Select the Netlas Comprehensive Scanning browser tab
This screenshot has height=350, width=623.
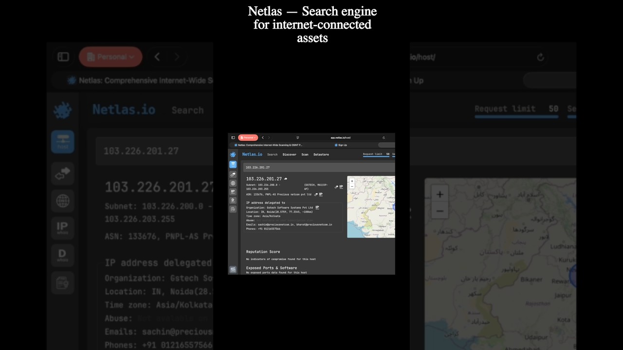pyautogui.click(x=268, y=145)
